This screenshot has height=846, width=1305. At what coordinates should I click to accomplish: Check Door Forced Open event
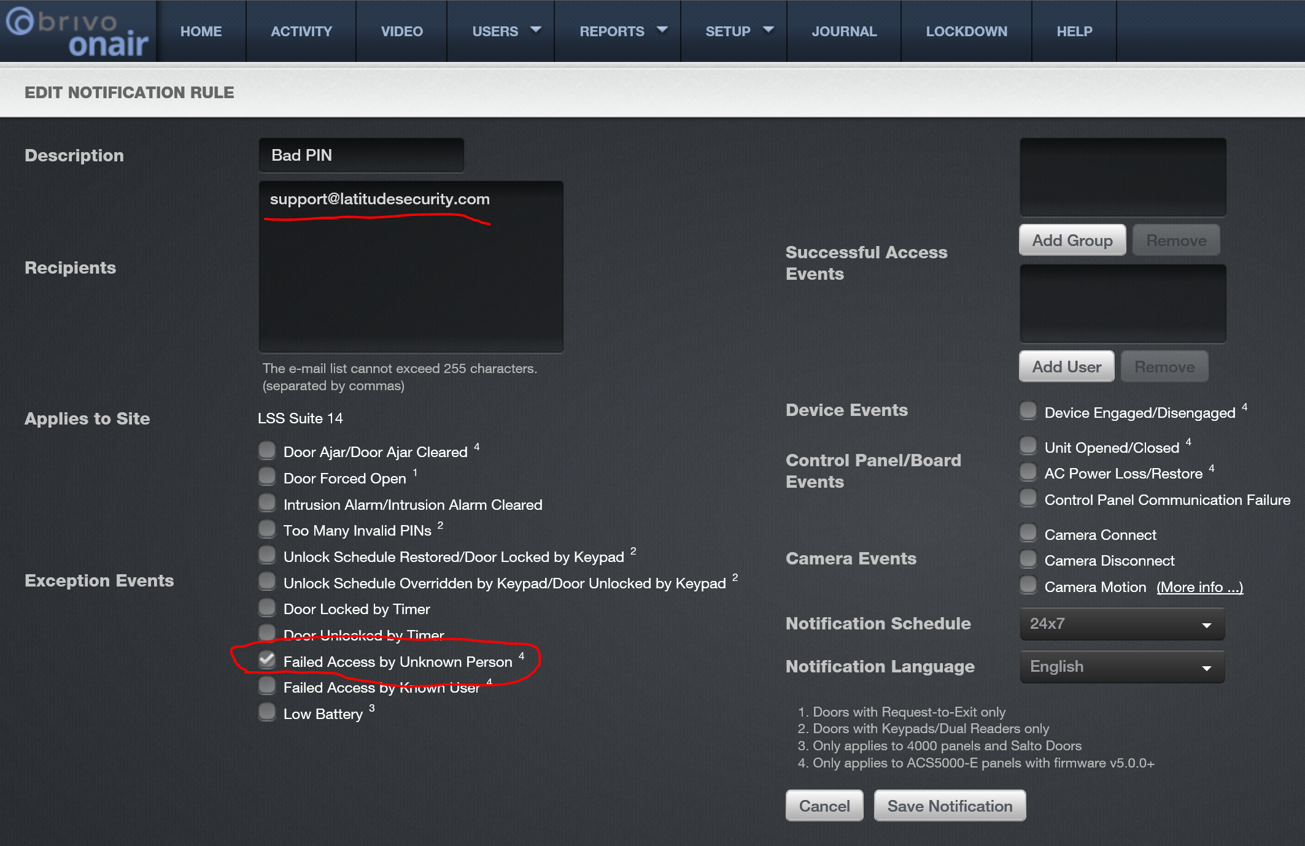tap(267, 477)
